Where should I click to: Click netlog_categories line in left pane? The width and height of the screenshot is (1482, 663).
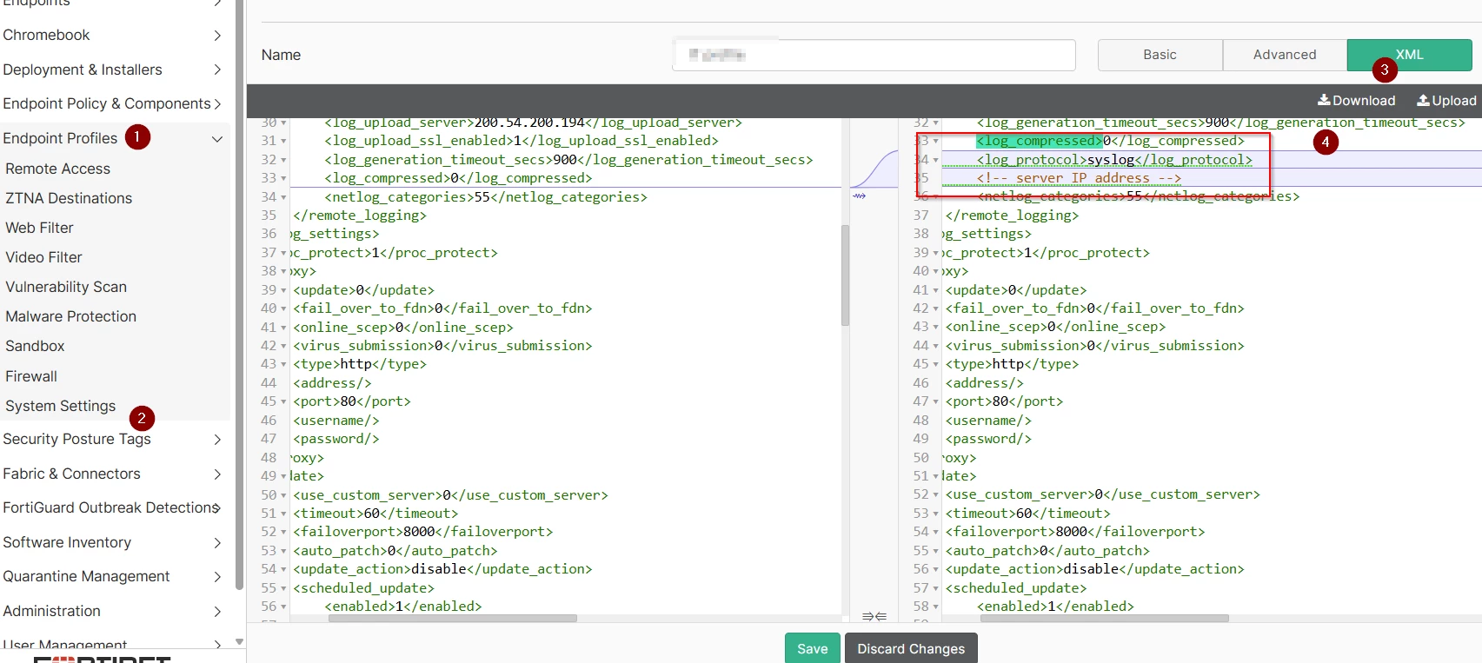(486, 197)
